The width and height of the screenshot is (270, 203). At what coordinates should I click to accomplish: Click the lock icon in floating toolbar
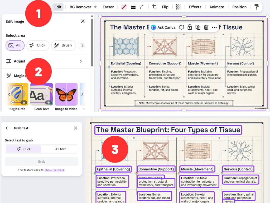click(189, 27)
